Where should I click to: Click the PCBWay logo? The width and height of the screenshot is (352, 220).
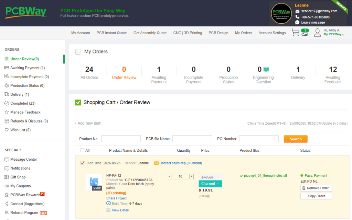pyautogui.click(x=26, y=12)
